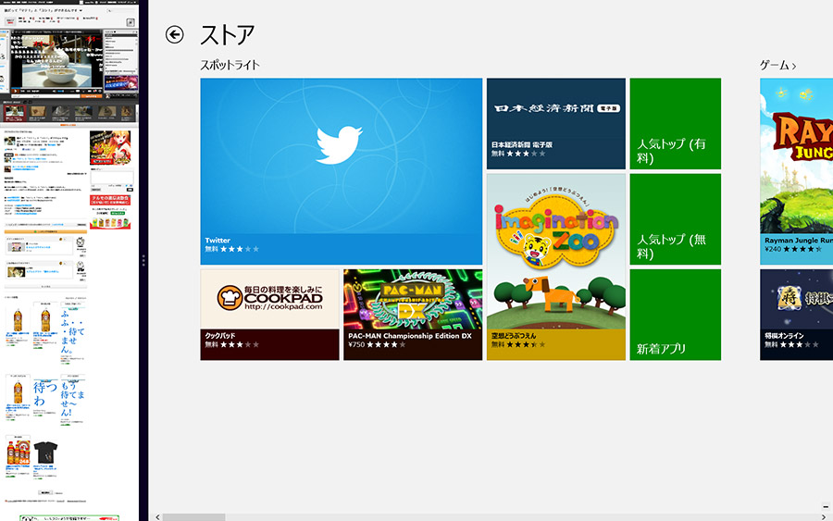Open 人気トップ (有料) paid list
Viewport: 833px width, 521px height.
coord(675,123)
